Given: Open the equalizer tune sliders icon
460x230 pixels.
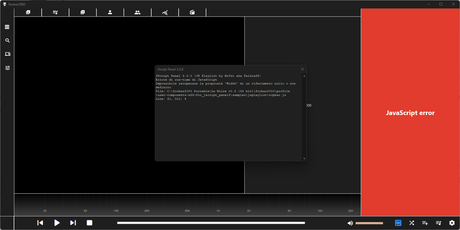Looking at the screenshot, I should pyautogui.click(x=7, y=68).
